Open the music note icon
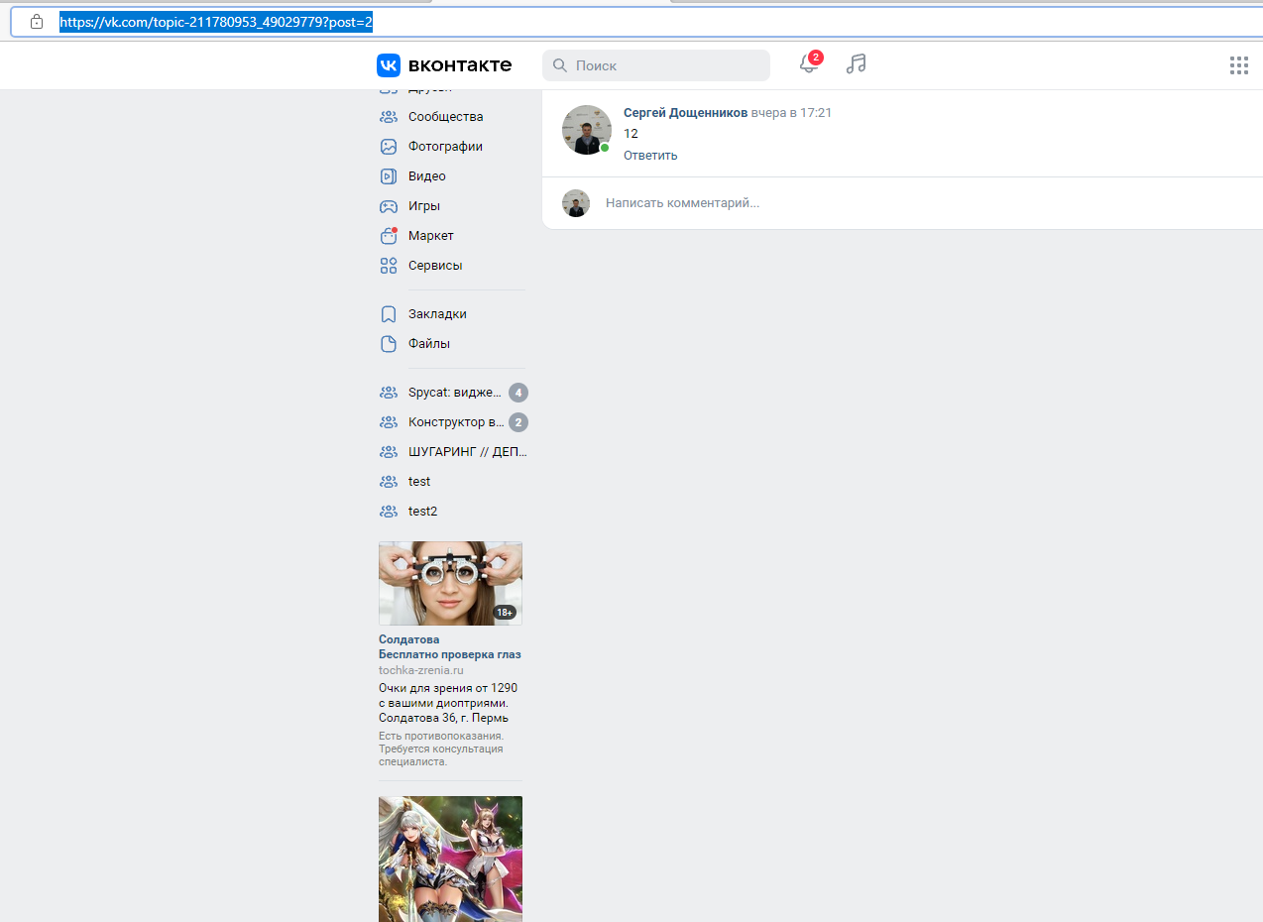Image resolution: width=1263 pixels, height=922 pixels. pos(856,64)
